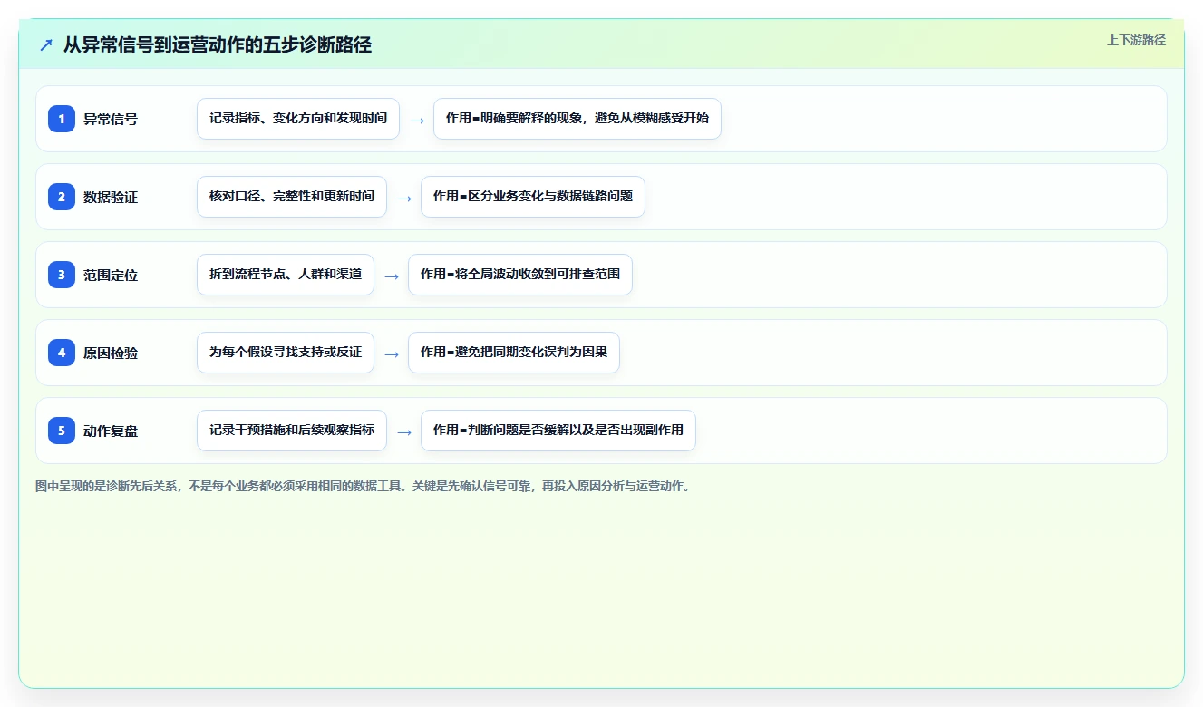This screenshot has height=707, width=1203.
Task: Click step number badge 1
Action: click(62, 119)
